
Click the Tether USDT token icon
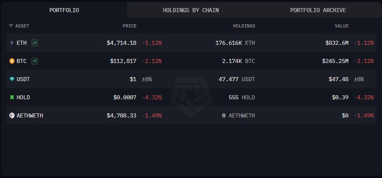pyautogui.click(x=12, y=79)
